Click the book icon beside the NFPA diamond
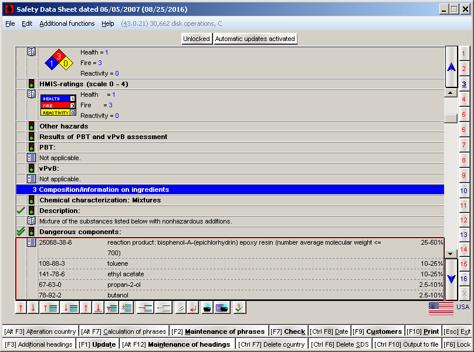This screenshot has height=352, width=474. tap(32, 52)
